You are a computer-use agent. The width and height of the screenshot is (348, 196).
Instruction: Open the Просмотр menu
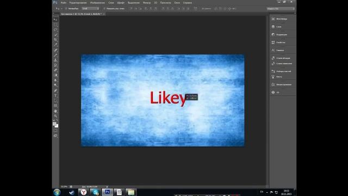pos(165,3)
